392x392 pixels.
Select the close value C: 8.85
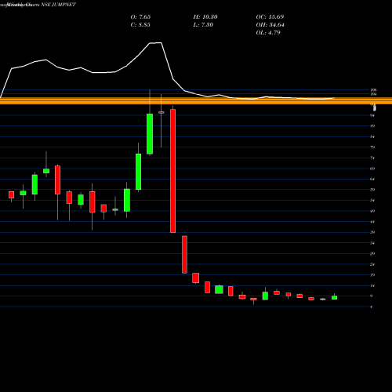point(140,25)
